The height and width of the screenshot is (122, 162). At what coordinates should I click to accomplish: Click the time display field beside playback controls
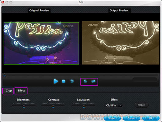point(145,80)
